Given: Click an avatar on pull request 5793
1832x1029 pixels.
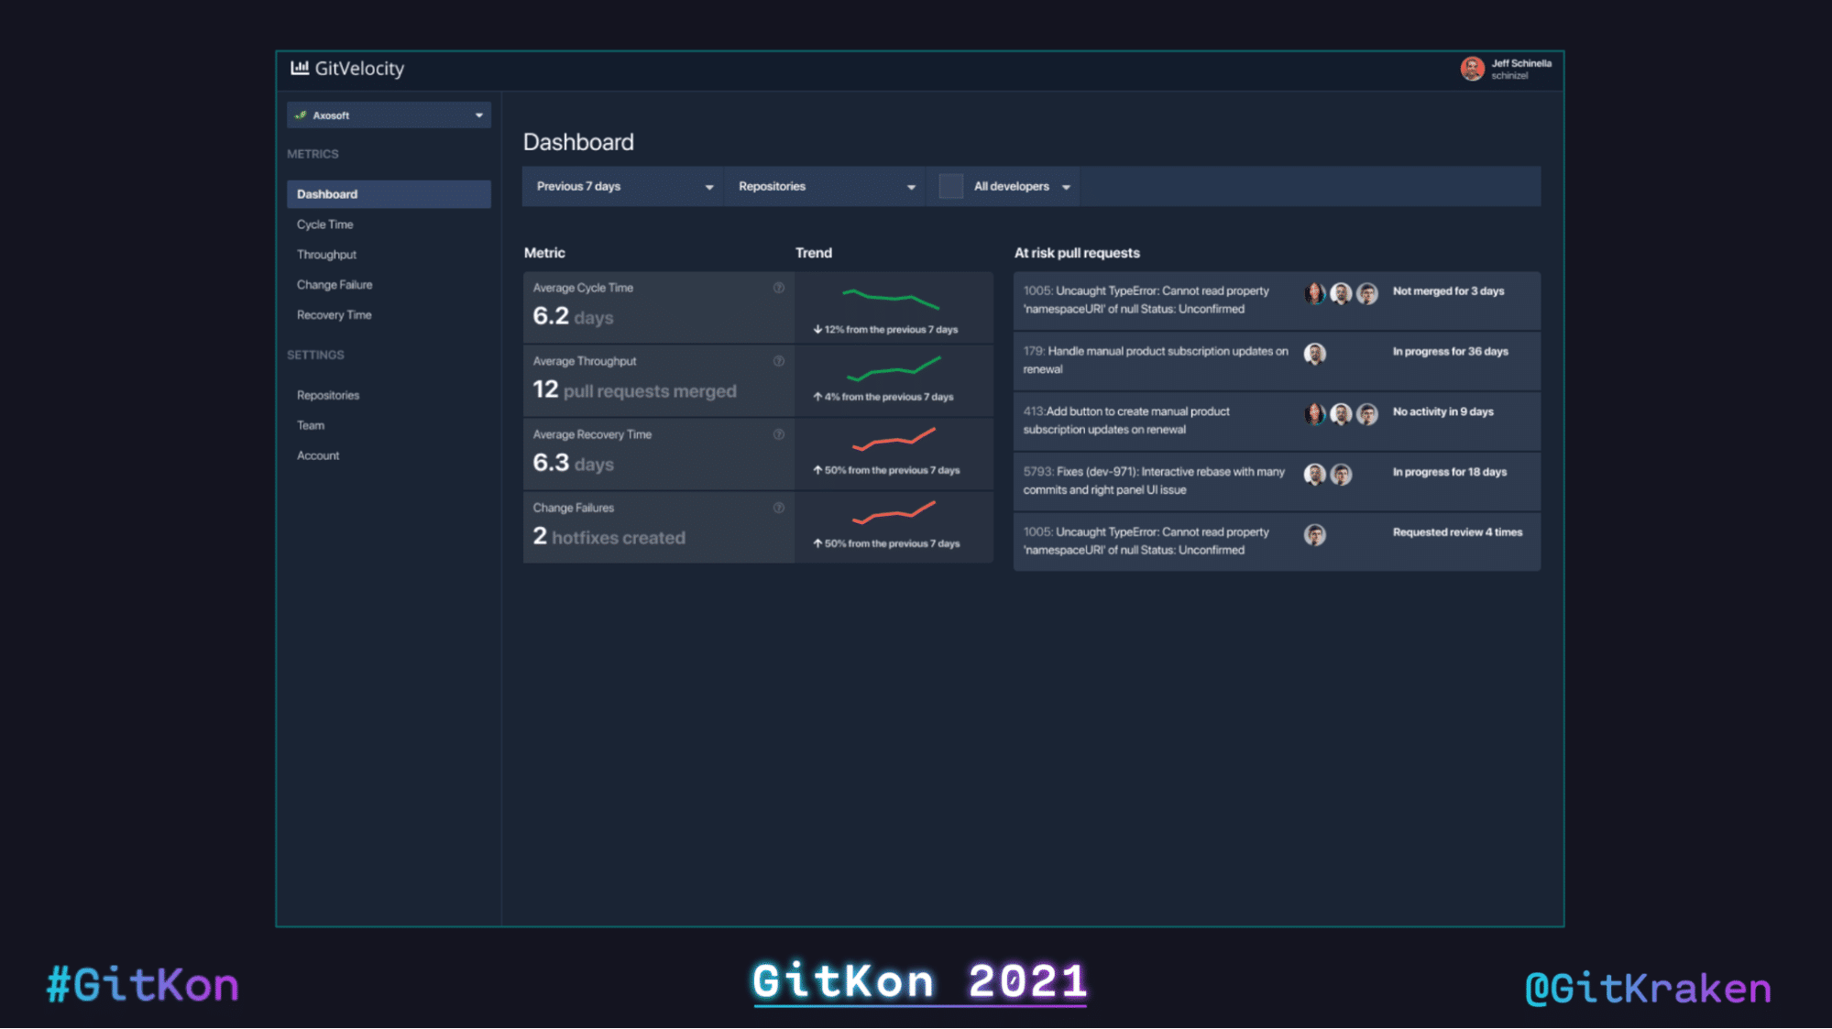Looking at the screenshot, I should (x=1316, y=475).
